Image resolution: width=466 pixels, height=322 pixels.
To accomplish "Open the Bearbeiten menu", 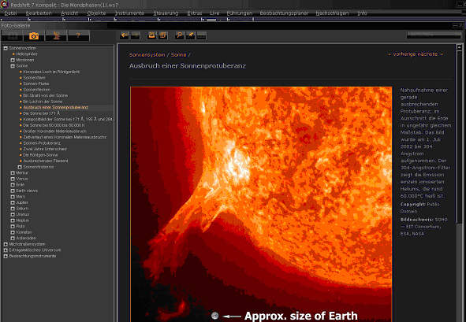I will pyautogui.click(x=39, y=13).
